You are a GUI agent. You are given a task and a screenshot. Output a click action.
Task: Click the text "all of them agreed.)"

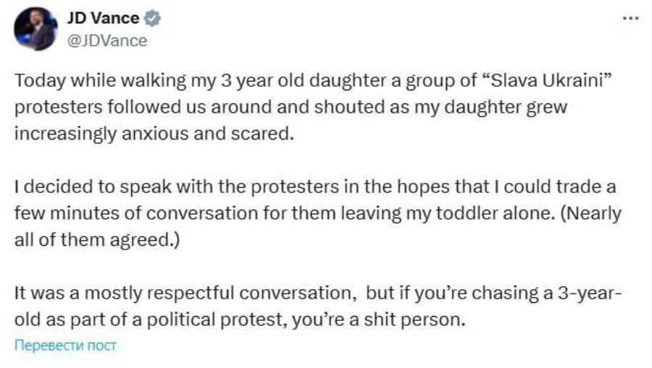97,240
